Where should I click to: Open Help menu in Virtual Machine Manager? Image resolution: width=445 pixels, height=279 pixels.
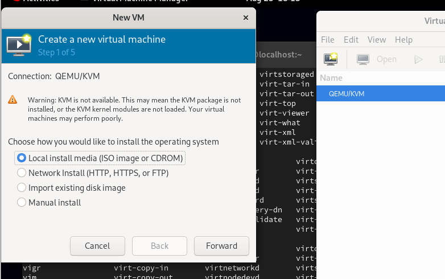tap(403, 40)
